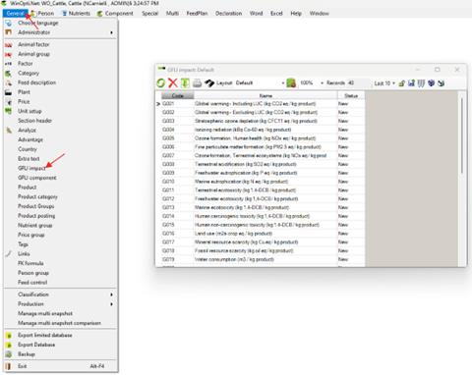
Task: Click the Exit door icon
Action: [8, 366]
